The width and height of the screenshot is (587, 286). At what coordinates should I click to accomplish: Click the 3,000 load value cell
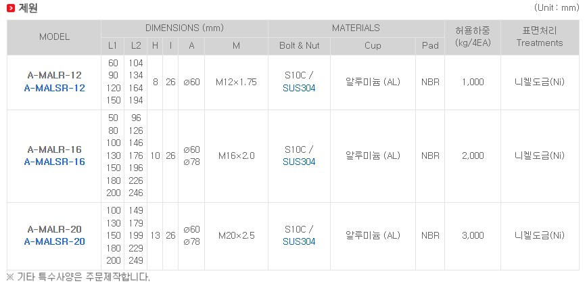(x=473, y=235)
